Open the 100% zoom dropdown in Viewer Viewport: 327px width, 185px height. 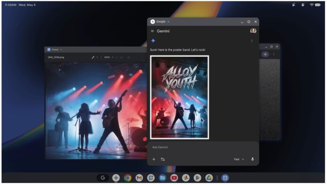(109, 57)
